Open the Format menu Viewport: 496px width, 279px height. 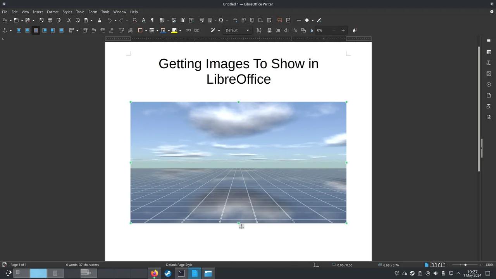click(53, 12)
